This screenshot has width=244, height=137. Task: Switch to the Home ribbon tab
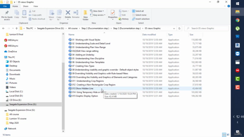tap(15, 6)
